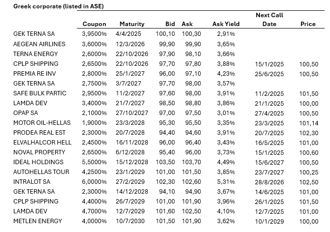
Task: Click INTRALOT SA coupon value 6,0000%
Action: (x=94, y=182)
